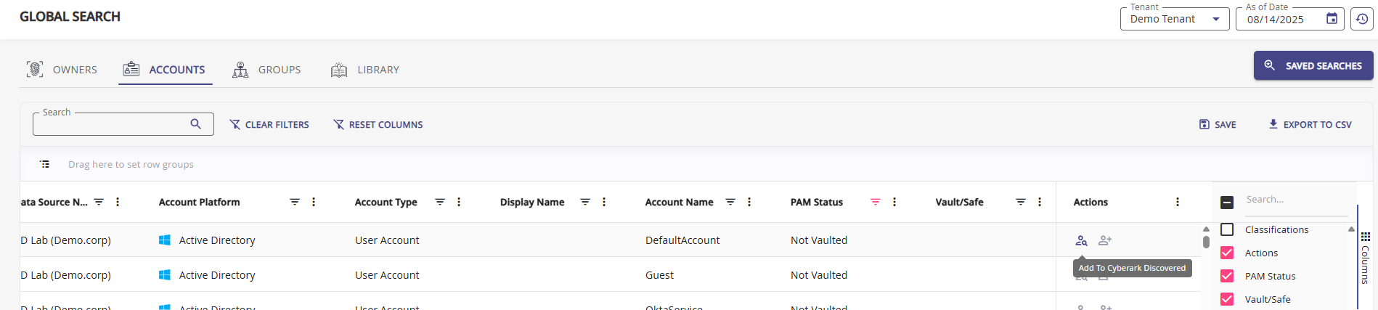Click Export to CSV
The image size is (1378, 310).
[1310, 124]
